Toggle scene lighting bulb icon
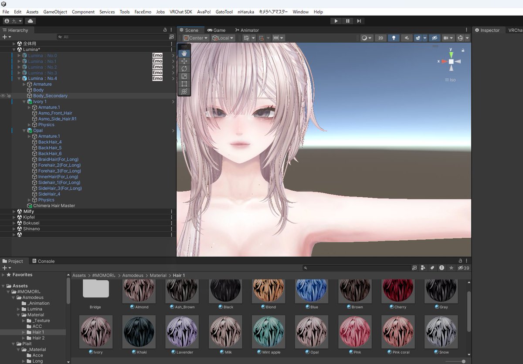 [x=394, y=38]
